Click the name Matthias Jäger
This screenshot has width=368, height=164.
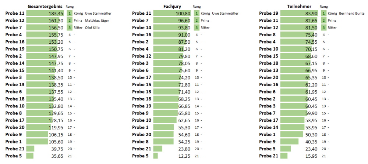pyautogui.click(x=97, y=21)
